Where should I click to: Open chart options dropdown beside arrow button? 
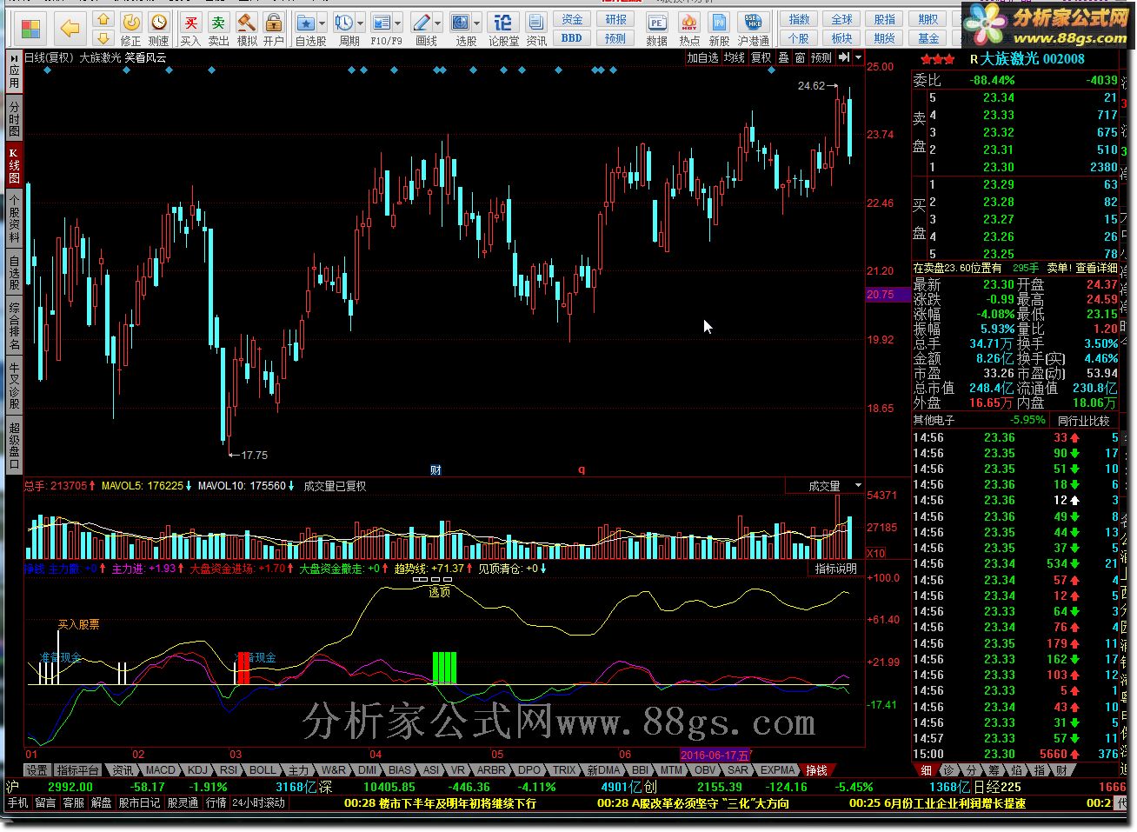(x=859, y=57)
